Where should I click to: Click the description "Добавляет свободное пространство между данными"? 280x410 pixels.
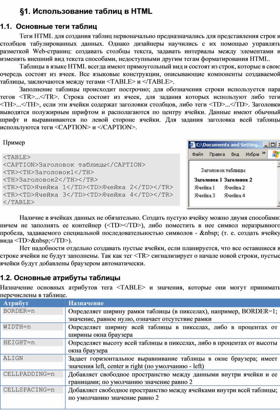click(x=173, y=378)
